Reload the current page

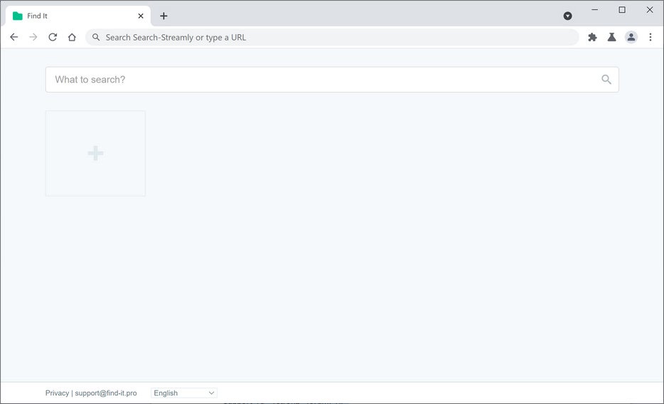pos(53,37)
